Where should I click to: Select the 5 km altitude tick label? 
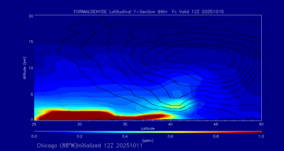click(31, 94)
